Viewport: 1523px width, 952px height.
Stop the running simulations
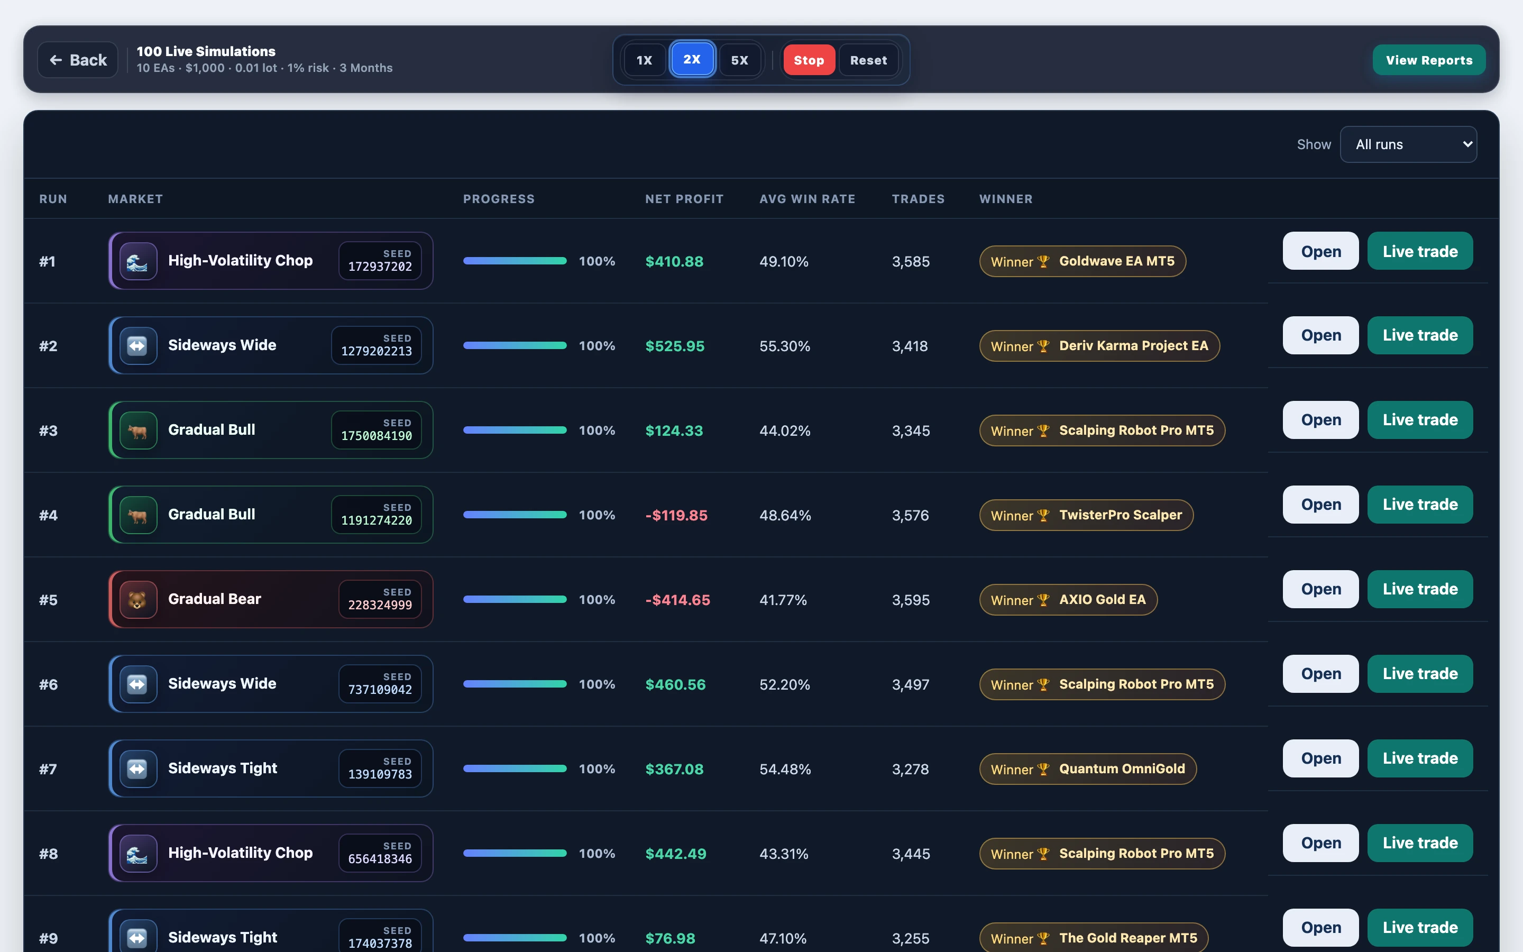[x=809, y=60]
